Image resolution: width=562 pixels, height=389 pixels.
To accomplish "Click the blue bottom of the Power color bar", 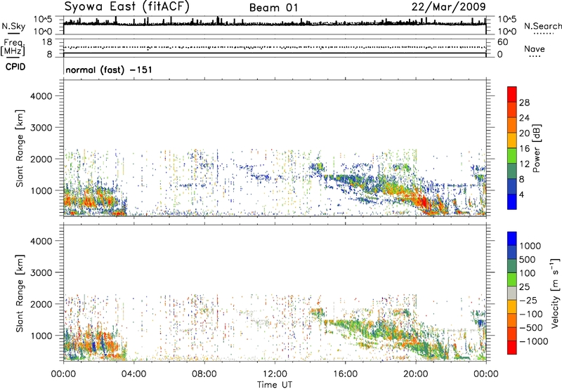I will pyautogui.click(x=512, y=202).
